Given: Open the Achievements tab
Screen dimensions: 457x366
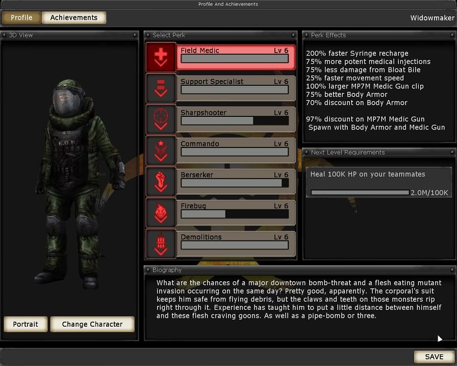Looking at the screenshot, I should (x=74, y=18).
